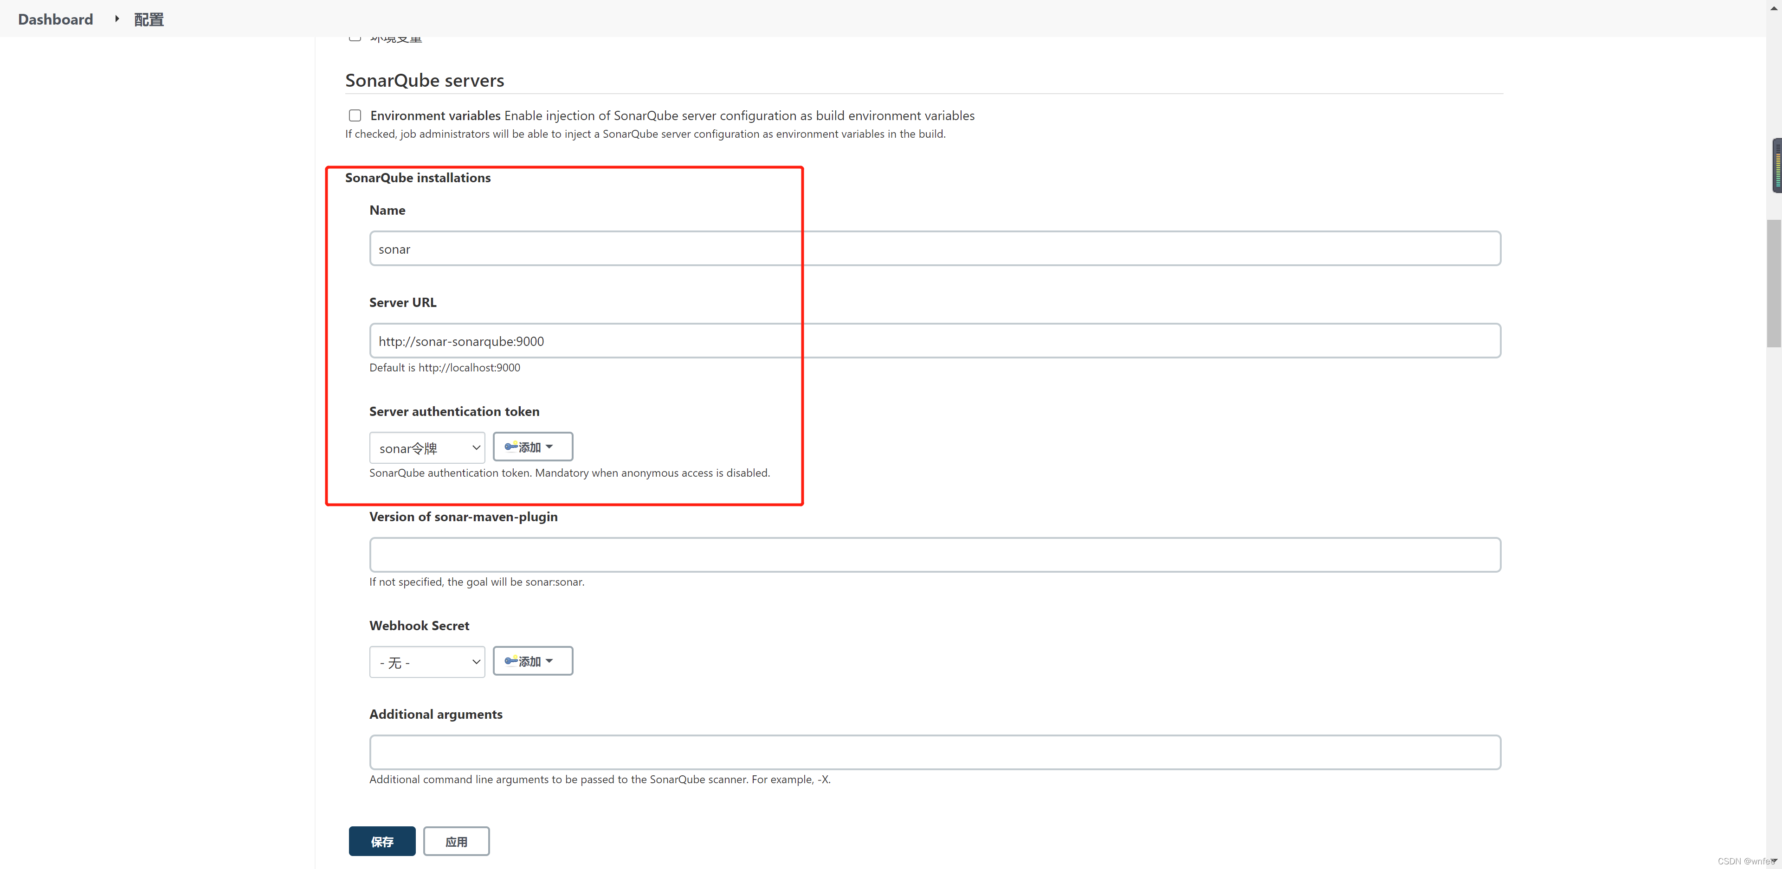1782x869 pixels.
Task: Click the 配置 breadcrumb item
Action: [x=148, y=19]
